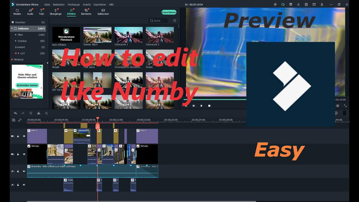Hide video track 1 with eye icon
359x202 pixels.
point(24,154)
